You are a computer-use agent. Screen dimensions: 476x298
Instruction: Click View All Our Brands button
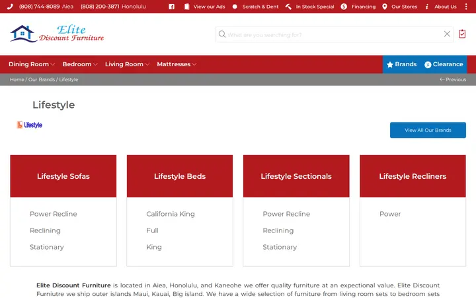point(428,130)
